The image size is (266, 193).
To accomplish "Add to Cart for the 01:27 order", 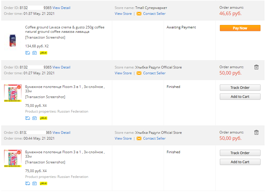I will click(x=240, y=97).
